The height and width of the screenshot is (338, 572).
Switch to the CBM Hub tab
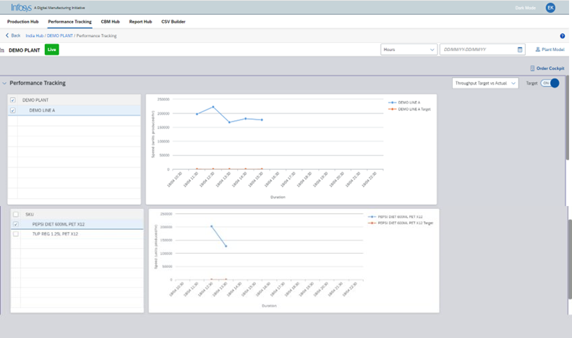[x=110, y=22]
